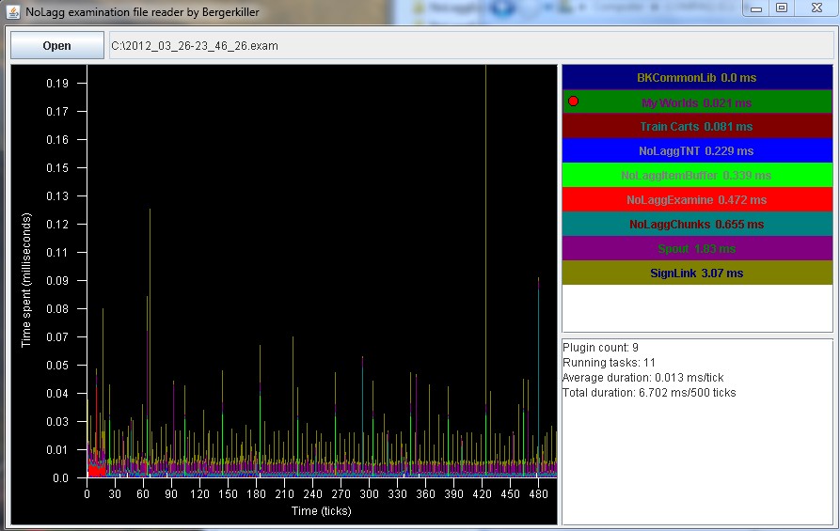The image size is (840, 531).
Task: Click the Open button
Action: click(56, 45)
